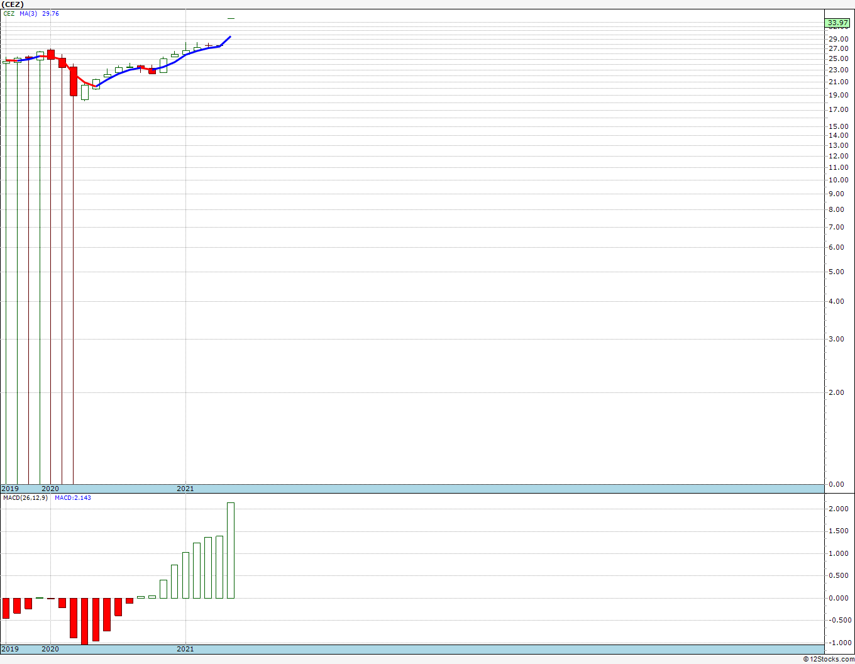Click 2021 on the price chart time axis
This screenshot has height=664, width=855.
point(185,489)
